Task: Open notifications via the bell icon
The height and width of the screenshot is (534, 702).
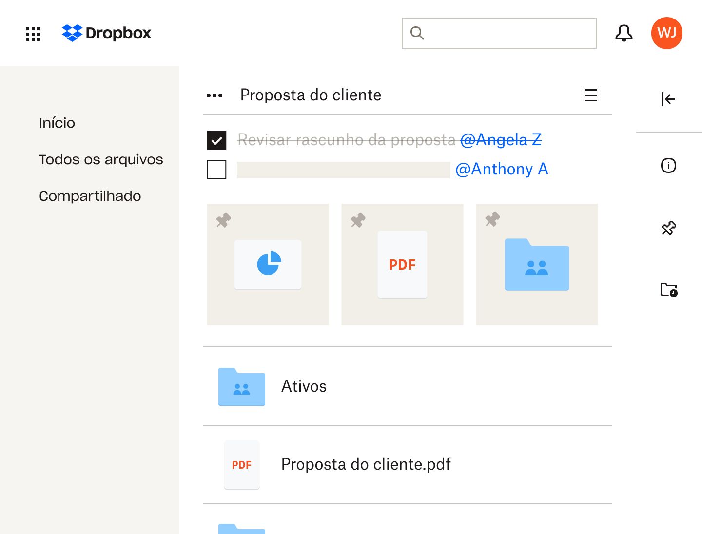Action: coord(624,33)
